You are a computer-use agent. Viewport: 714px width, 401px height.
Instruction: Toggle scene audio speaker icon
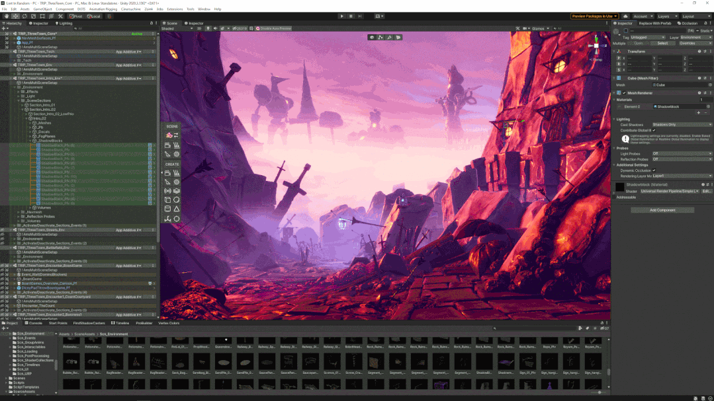coord(215,28)
